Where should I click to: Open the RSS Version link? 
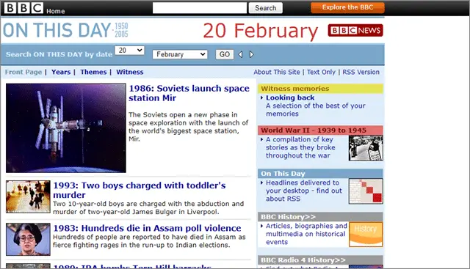(x=361, y=72)
